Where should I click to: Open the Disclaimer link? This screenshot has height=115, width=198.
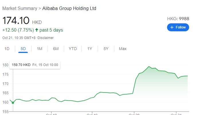click(x=46, y=38)
